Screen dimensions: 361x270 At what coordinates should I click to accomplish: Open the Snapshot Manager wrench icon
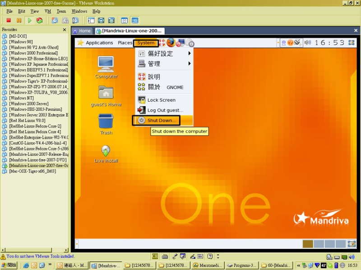[75, 20]
